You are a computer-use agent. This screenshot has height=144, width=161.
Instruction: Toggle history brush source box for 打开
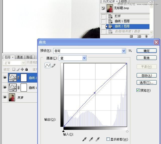(x=103, y=16)
